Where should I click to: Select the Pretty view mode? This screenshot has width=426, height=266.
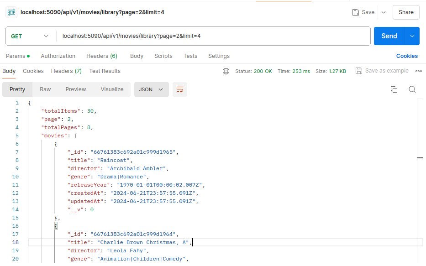pyautogui.click(x=17, y=89)
